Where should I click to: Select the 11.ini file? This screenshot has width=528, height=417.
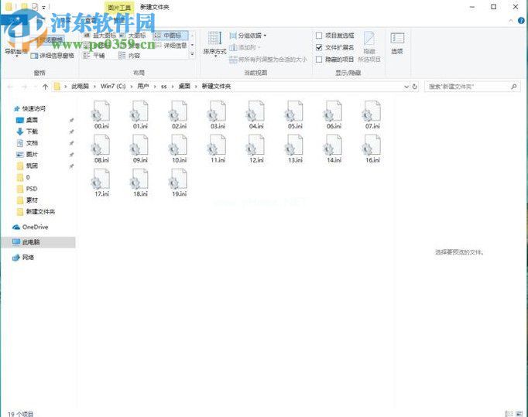click(x=218, y=149)
